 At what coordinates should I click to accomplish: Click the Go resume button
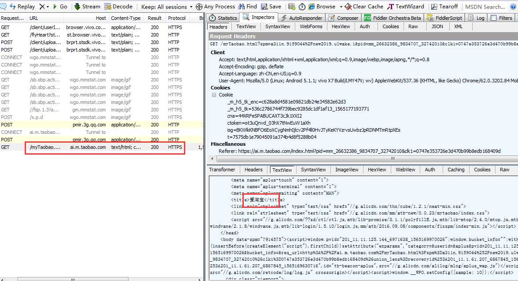(x=60, y=6)
